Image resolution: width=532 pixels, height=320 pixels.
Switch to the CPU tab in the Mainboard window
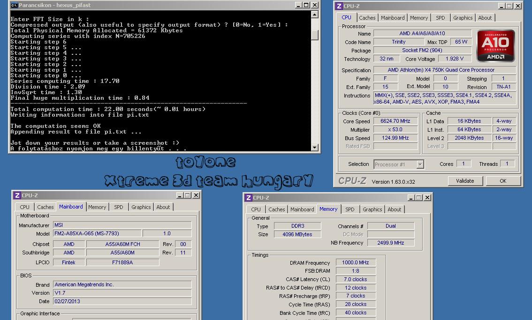pyautogui.click(x=24, y=207)
